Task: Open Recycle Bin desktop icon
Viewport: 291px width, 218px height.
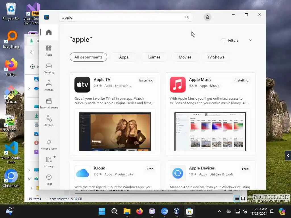Action: click(x=11, y=11)
